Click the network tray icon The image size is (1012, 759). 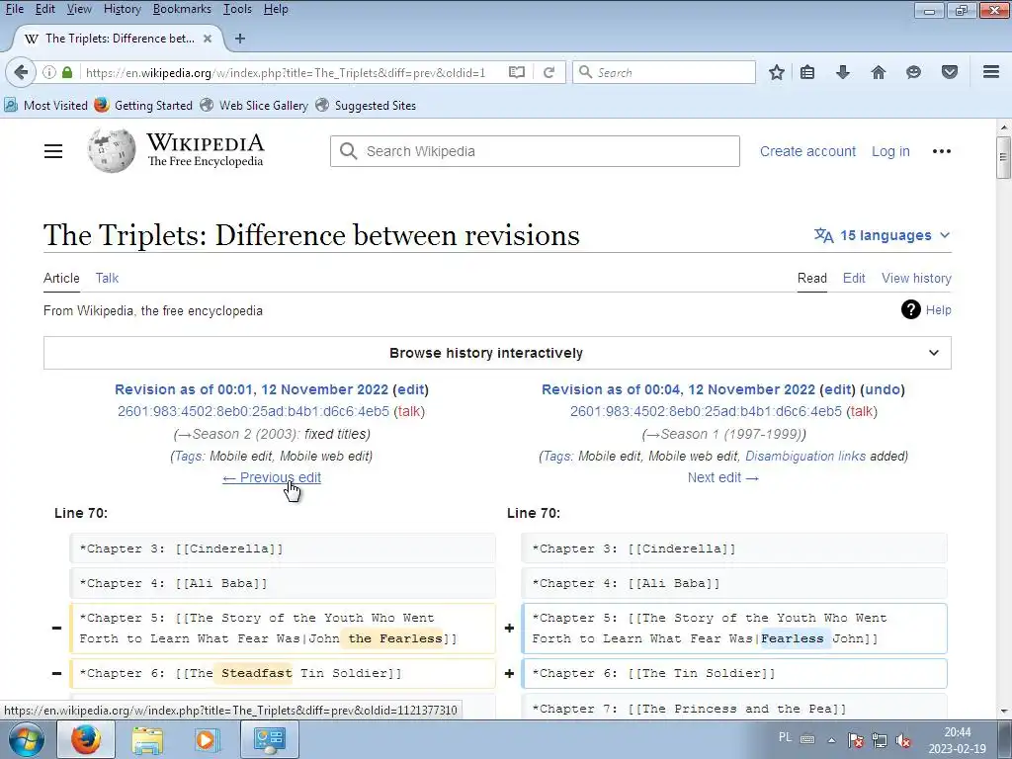(x=880, y=740)
